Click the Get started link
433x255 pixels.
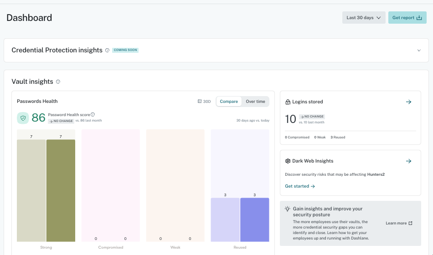coord(300,186)
